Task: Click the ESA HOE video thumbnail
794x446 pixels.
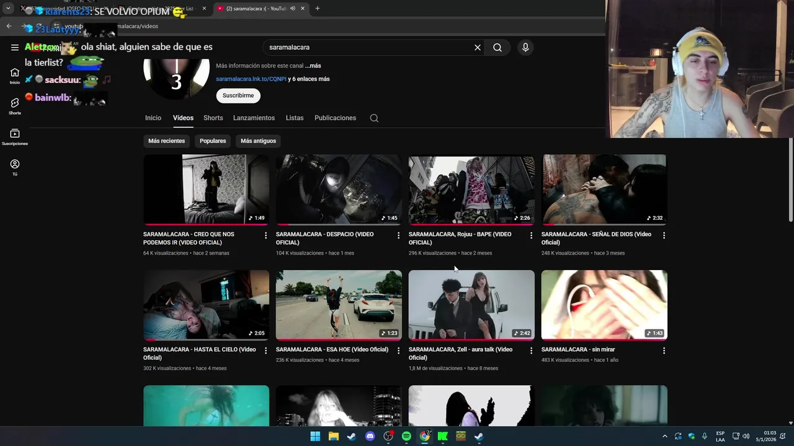Action: tap(339, 305)
